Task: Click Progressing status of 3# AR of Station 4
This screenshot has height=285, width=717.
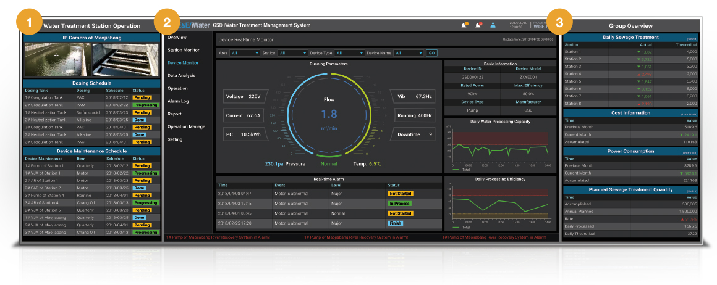Action: coord(145,203)
